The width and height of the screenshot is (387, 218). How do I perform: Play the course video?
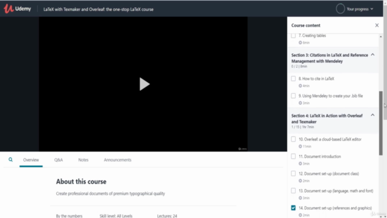coord(145,84)
